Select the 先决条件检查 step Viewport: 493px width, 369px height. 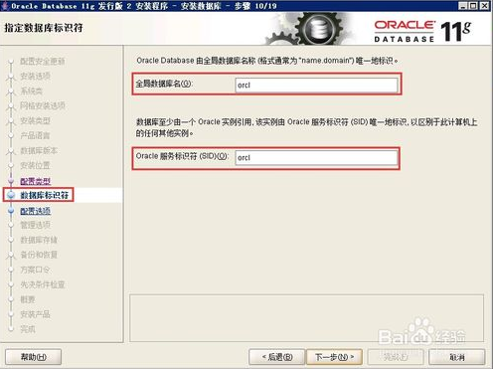click(x=43, y=284)
